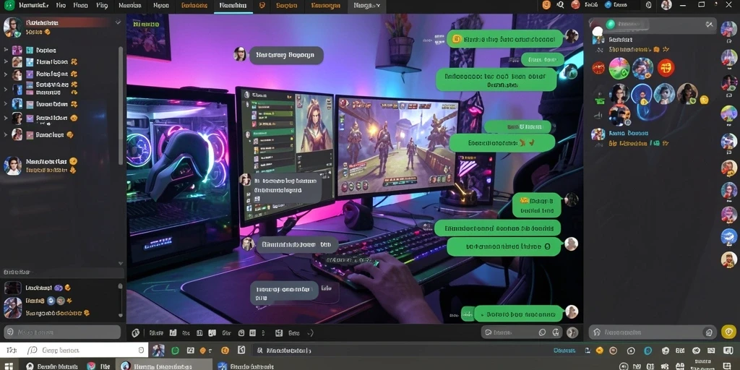Click the message input field at the bottom left
This screenshot has width=740, height=370.
[x=62, y=332]
